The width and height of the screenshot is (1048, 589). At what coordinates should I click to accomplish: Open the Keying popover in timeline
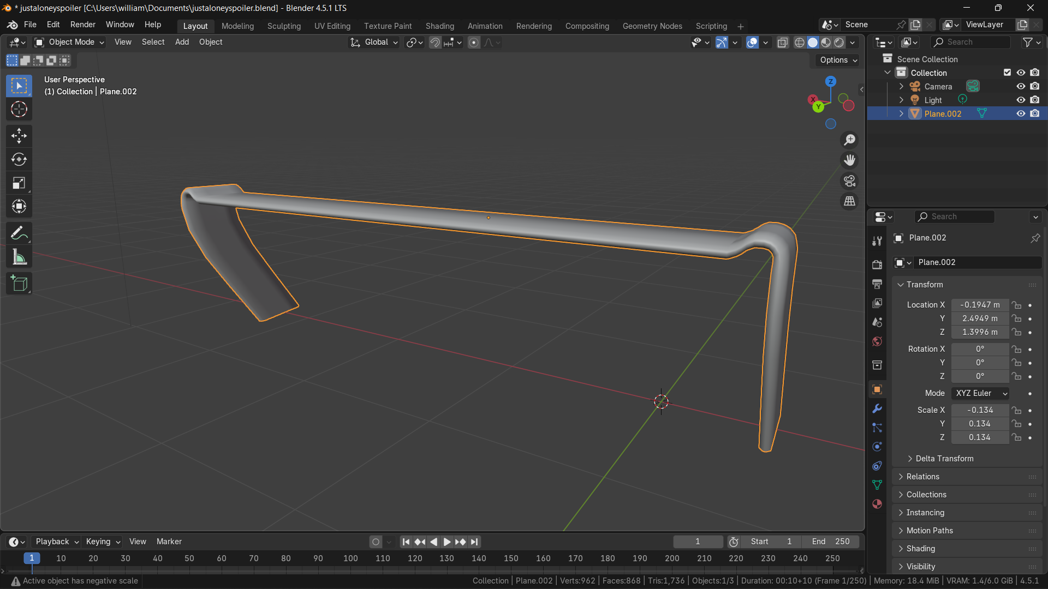coord(103,542)
